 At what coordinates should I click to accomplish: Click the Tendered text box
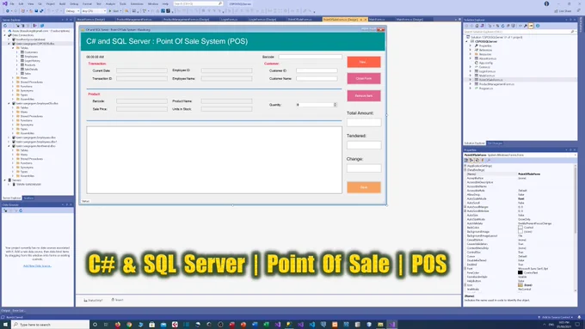coord(364,145)
